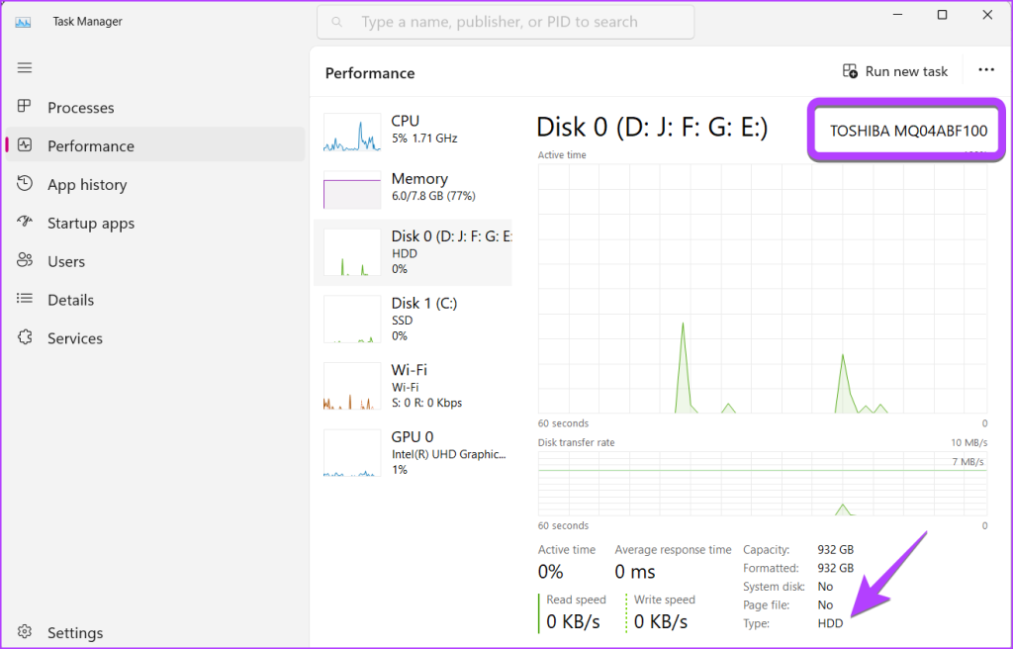Open the three-dot more options menu

[x=986, y=70]
